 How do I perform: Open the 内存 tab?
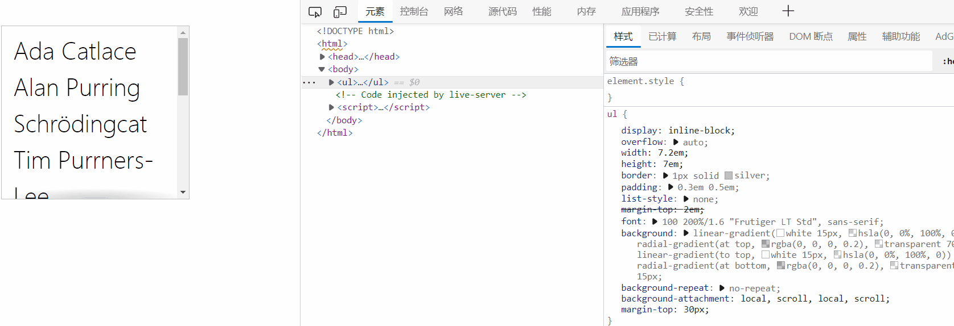(586, 11)
